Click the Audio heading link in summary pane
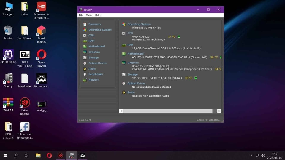This screenshot has height=160, width=285. pyautogui.click(x=131, y=92)
